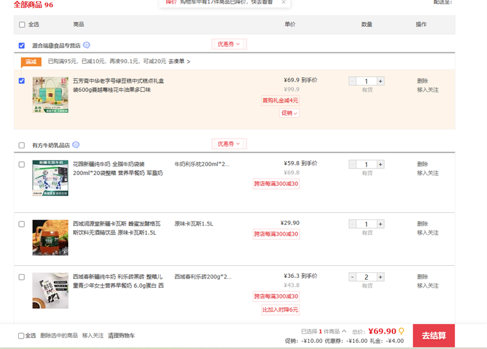Click 去凑单 link in promotion bar
This screenshot has width=487, height=349.
[179, 61]
